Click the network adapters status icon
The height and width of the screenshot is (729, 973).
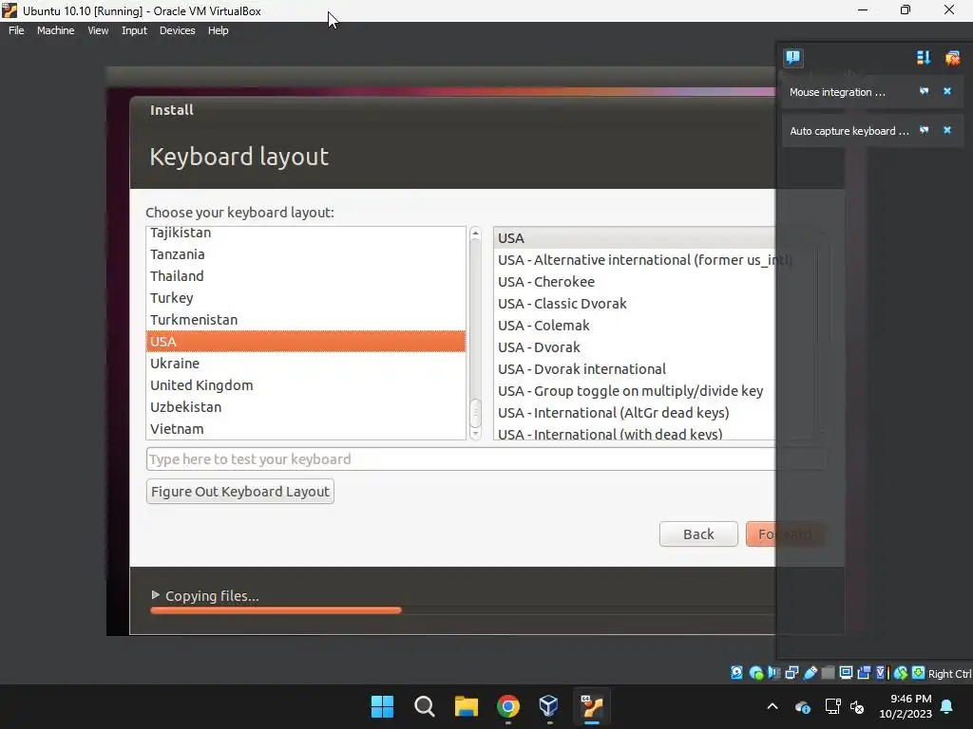(x=792, y=673)
